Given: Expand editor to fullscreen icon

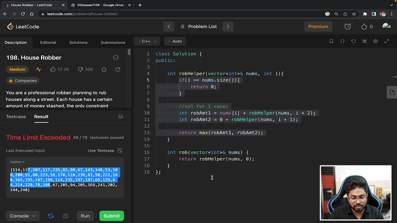Looking at the screenshot, I should tap(386, 41).
